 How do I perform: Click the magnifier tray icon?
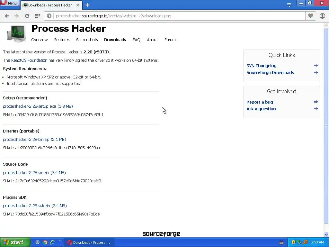click(x=306, y=242)
